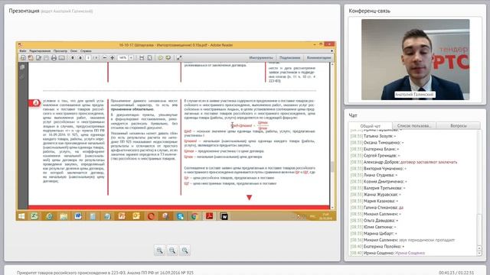Click the middle magnifier button below presentation
This screenshot has height=275, width=490.
pos(172,251)
